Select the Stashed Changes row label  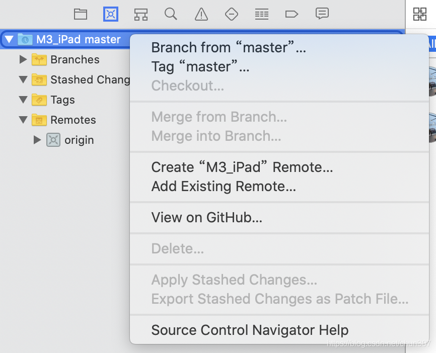tap(90, 80)
